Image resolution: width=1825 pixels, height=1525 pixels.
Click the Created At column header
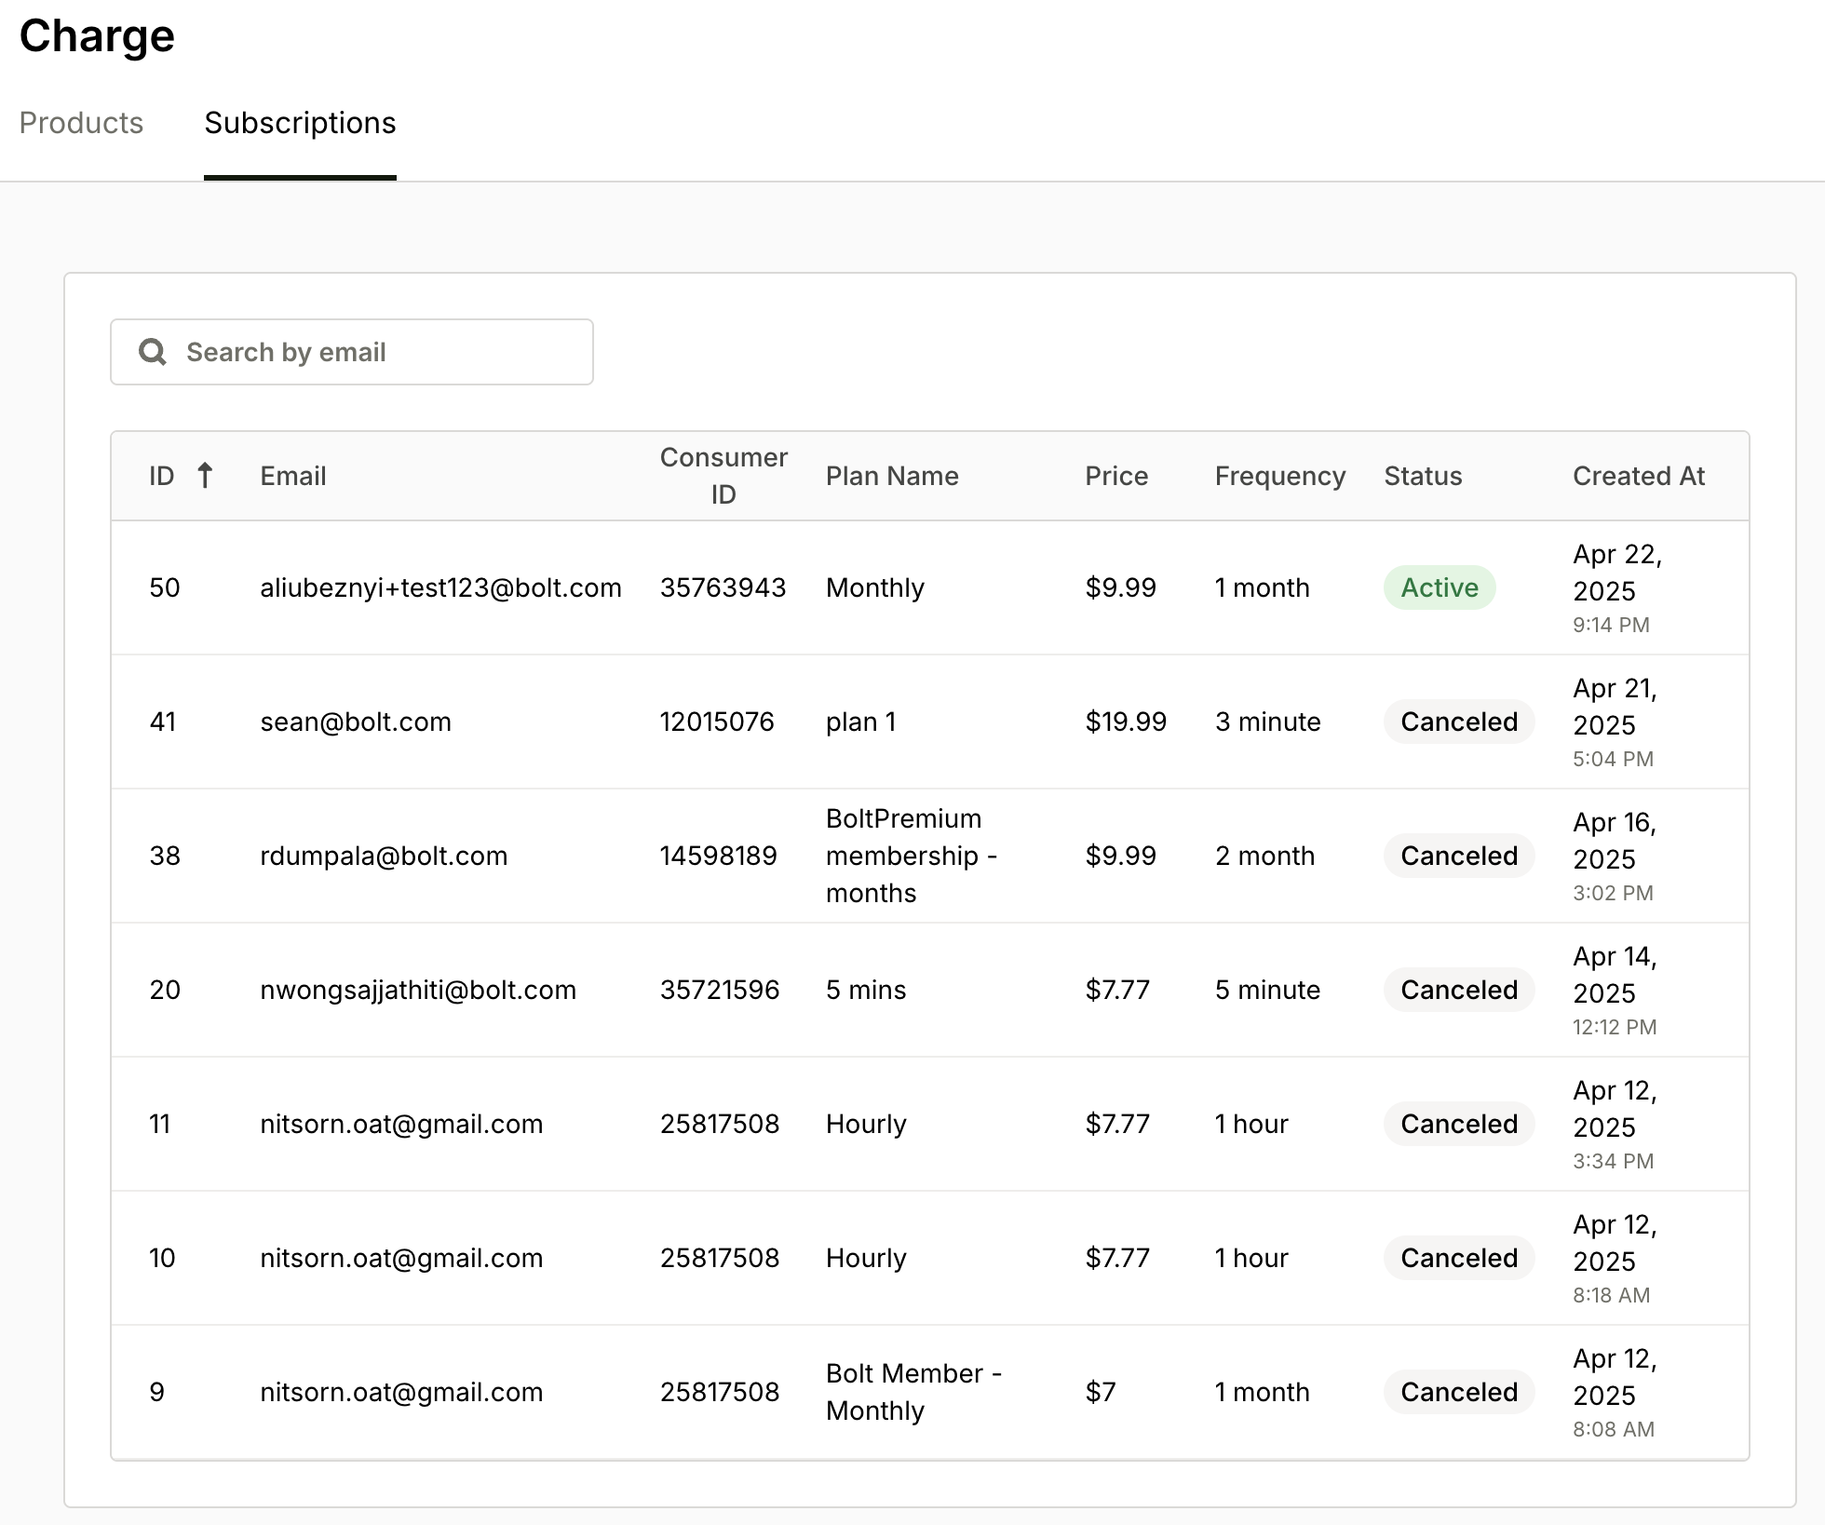[x=1639, y=476]
